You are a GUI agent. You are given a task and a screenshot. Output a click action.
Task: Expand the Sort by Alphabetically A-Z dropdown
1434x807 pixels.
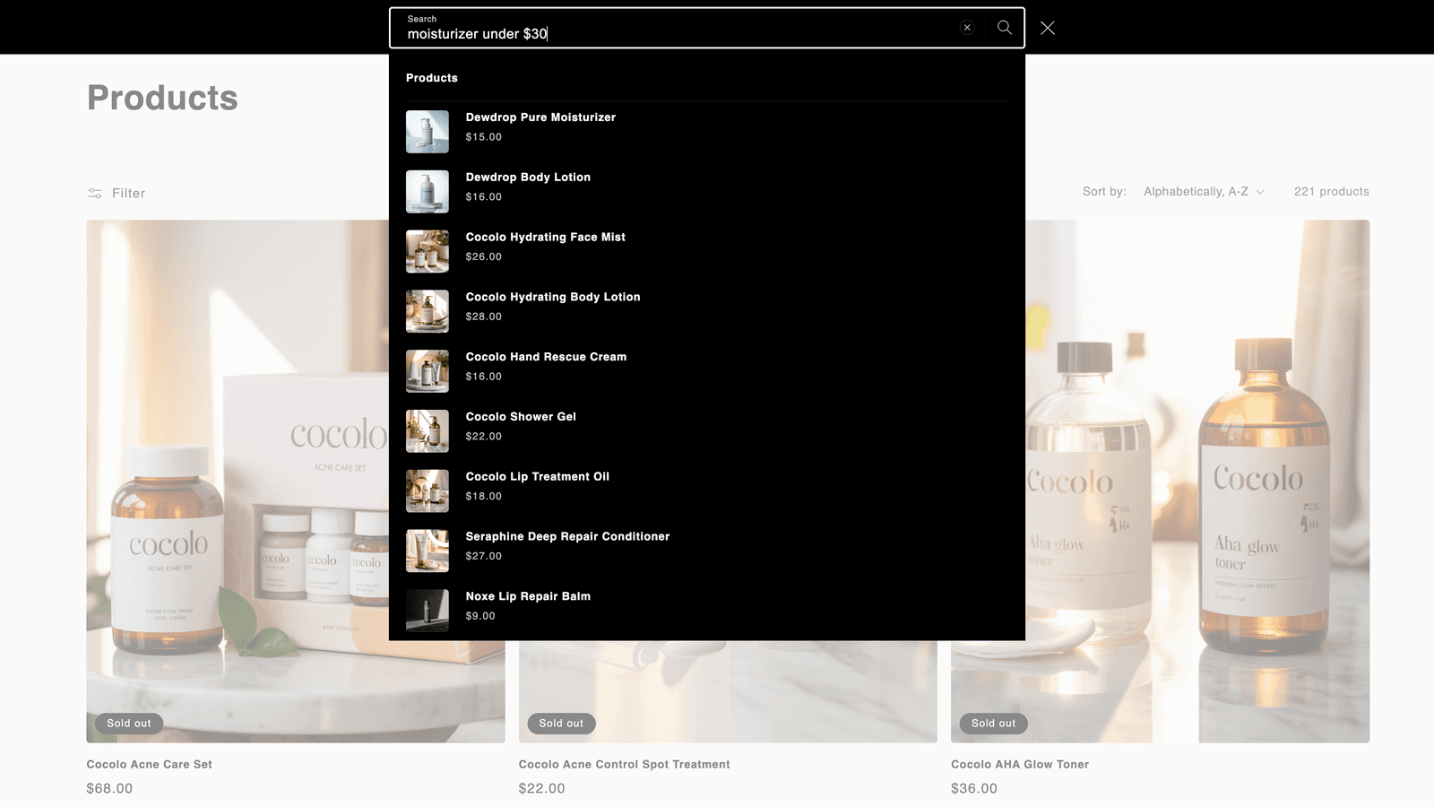1203,192
